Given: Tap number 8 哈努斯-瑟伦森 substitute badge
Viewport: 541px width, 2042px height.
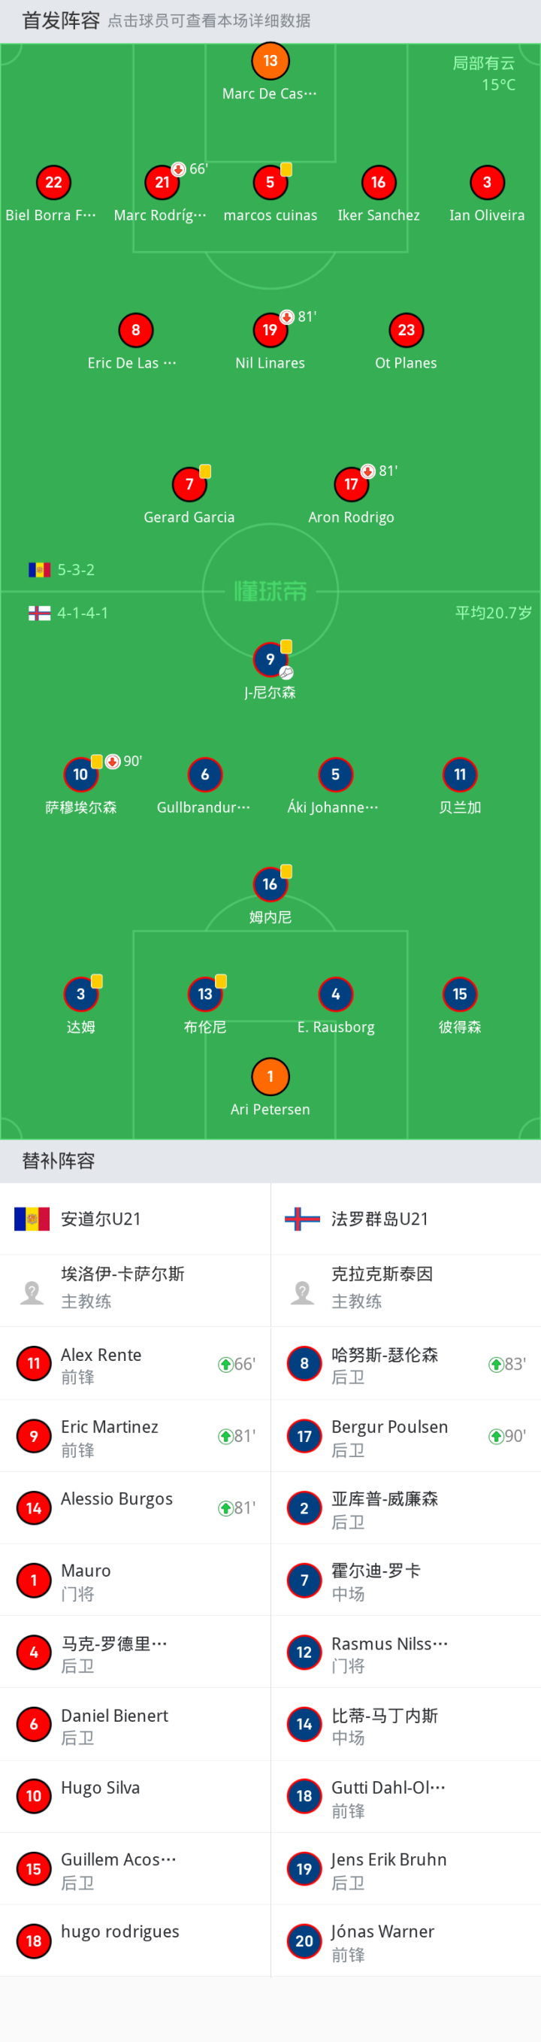Looking at the screenshot, I should click(304, 1363).
